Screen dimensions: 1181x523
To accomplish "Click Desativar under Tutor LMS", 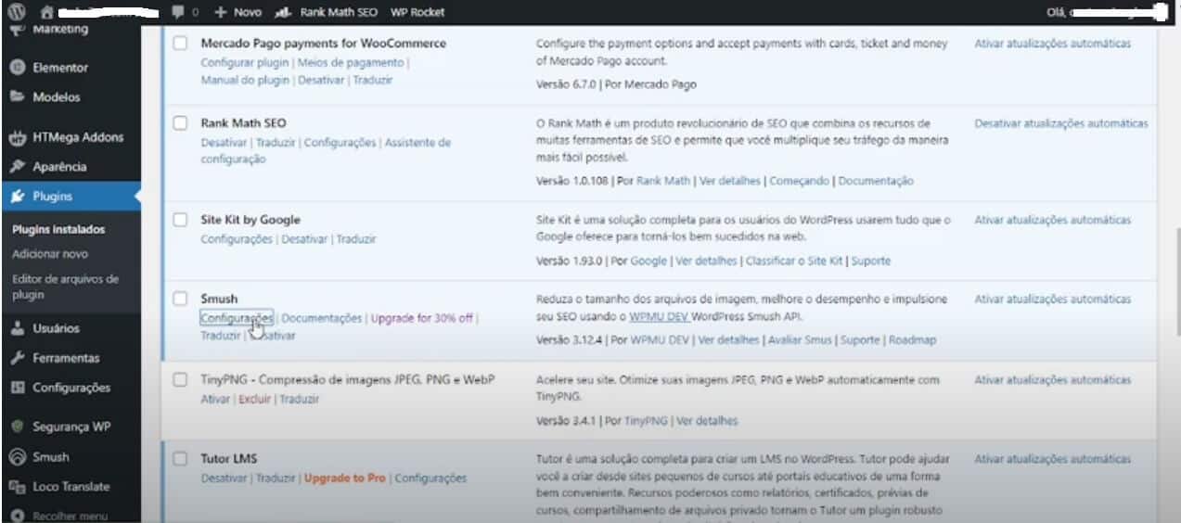I will click(x=224, y=478).
